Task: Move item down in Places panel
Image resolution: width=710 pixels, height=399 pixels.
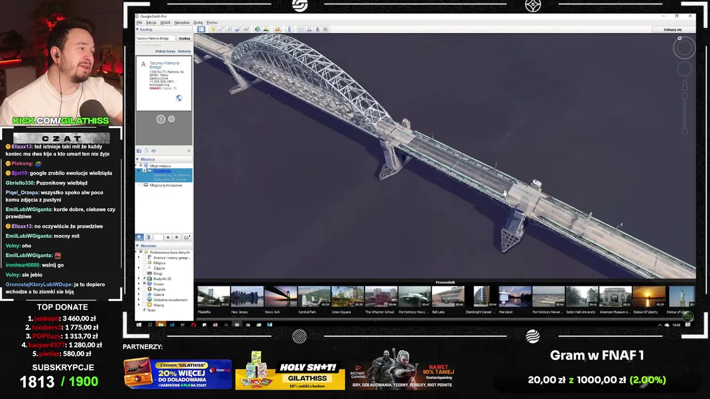Action: coord(176,237)
